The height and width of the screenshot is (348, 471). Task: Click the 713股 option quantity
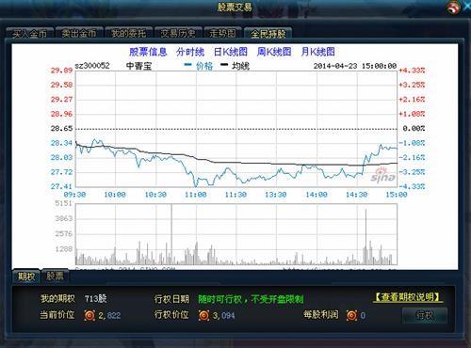(96, 298)
